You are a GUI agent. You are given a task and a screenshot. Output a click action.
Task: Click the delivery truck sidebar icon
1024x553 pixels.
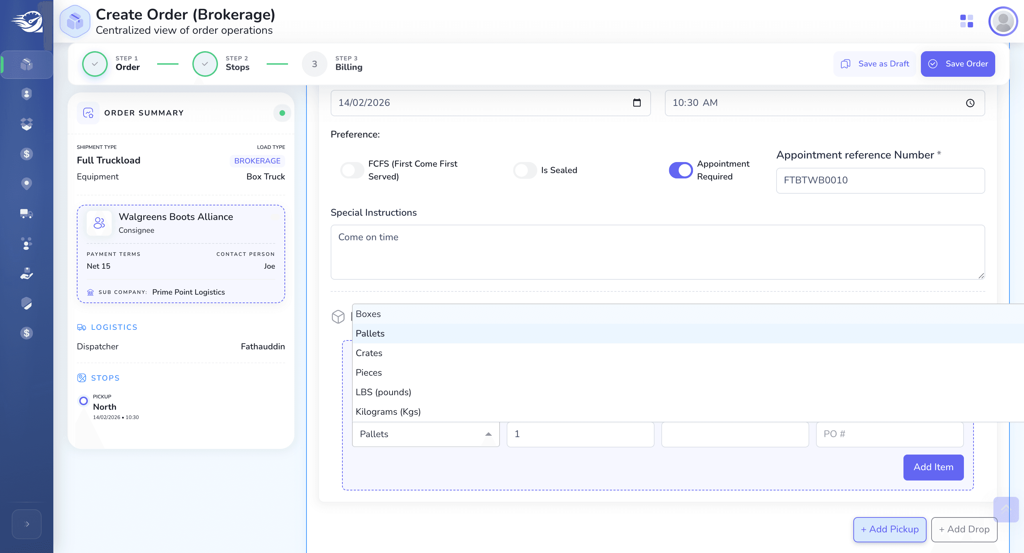(x=27, y=214)
